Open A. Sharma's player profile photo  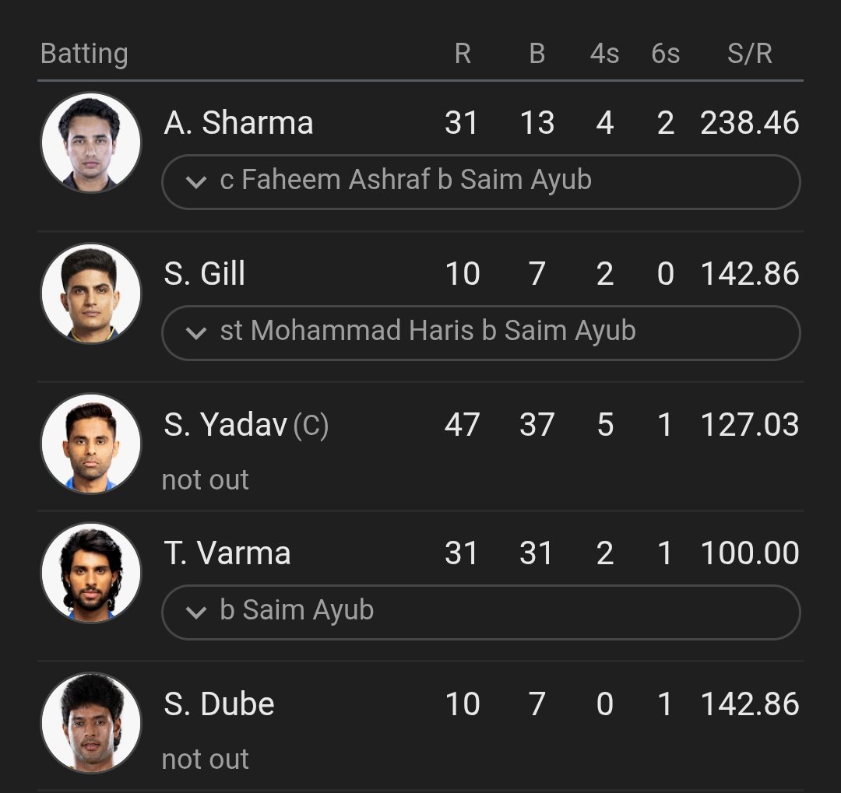[91, 142]
